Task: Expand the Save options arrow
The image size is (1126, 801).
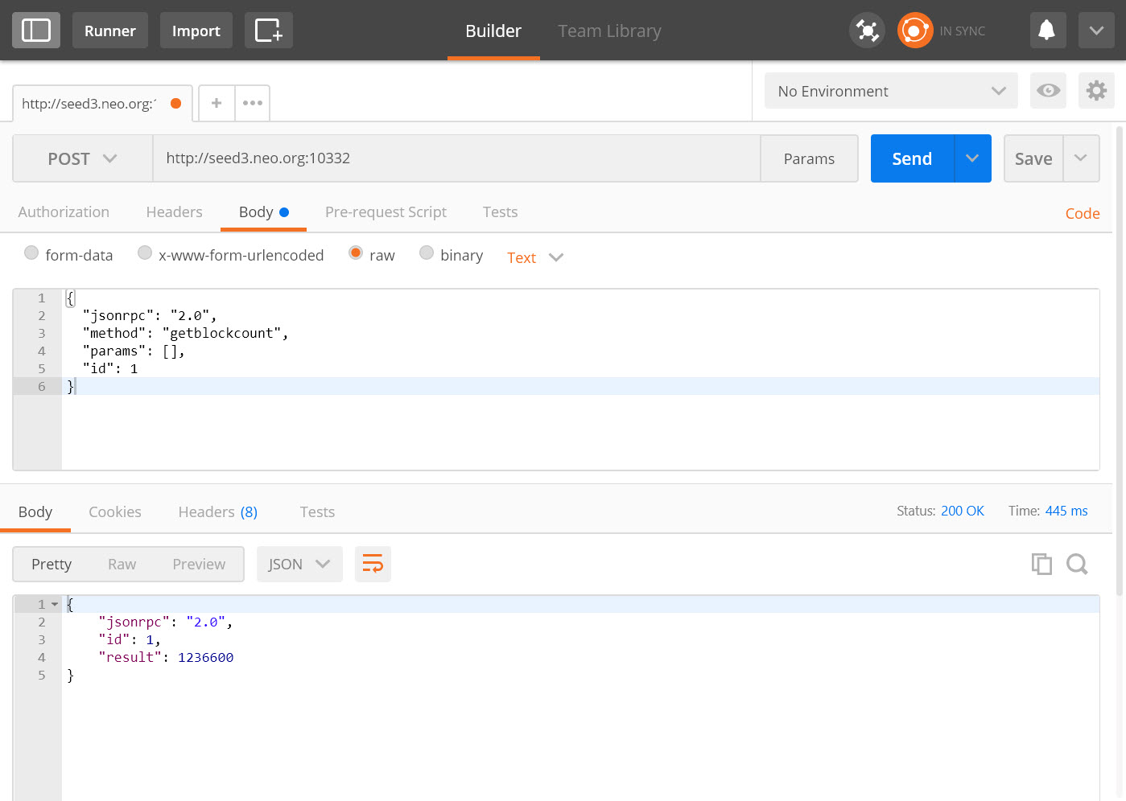Action: 1081,158
